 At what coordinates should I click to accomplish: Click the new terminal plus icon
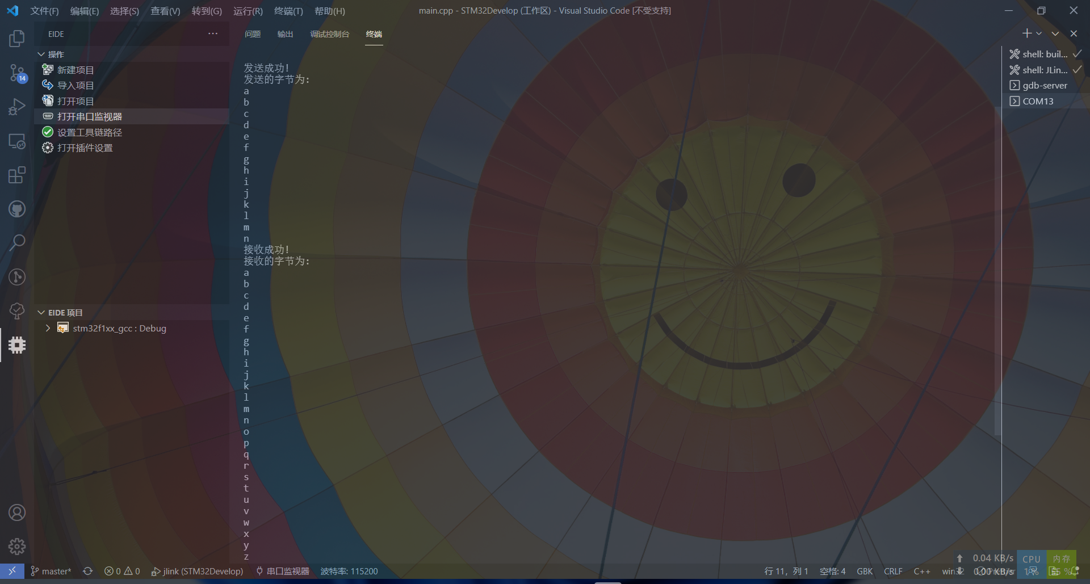[x=1026, y=33]
